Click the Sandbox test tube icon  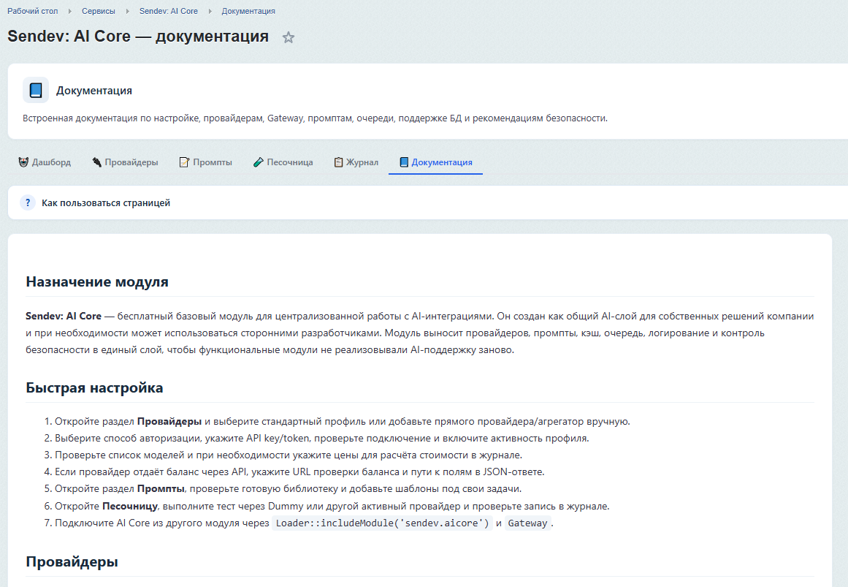[259, 162]
